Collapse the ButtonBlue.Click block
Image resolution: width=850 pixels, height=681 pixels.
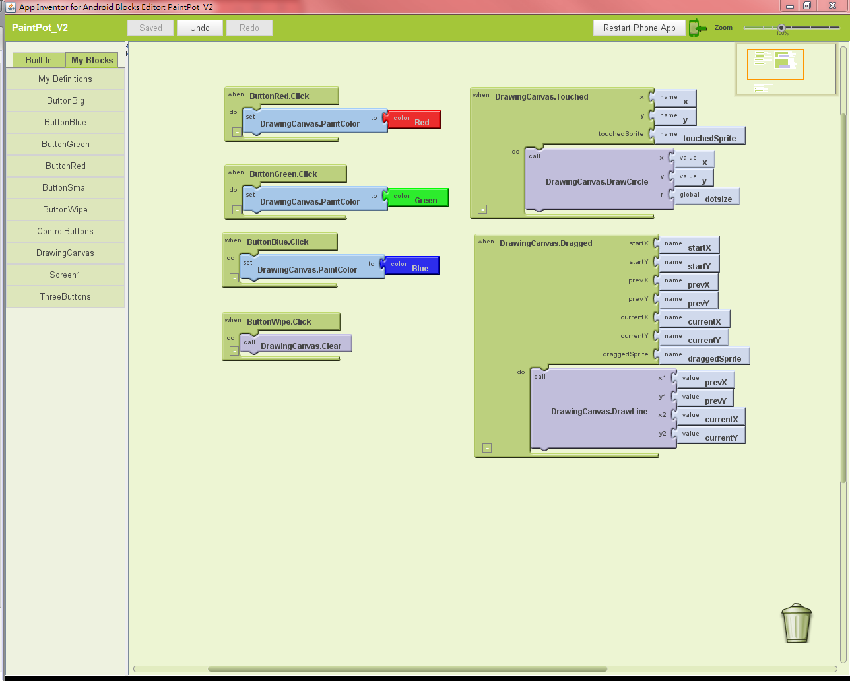[234, 278]
